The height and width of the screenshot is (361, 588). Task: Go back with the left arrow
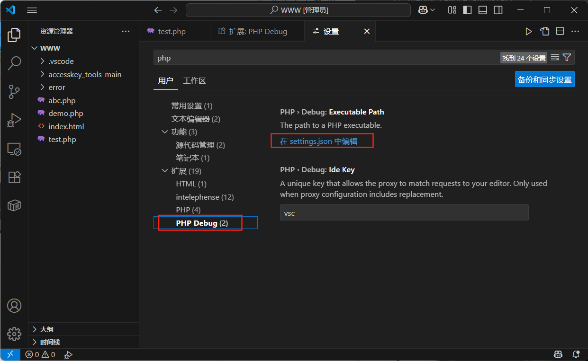pyautogui.click(x=158, y=10)
